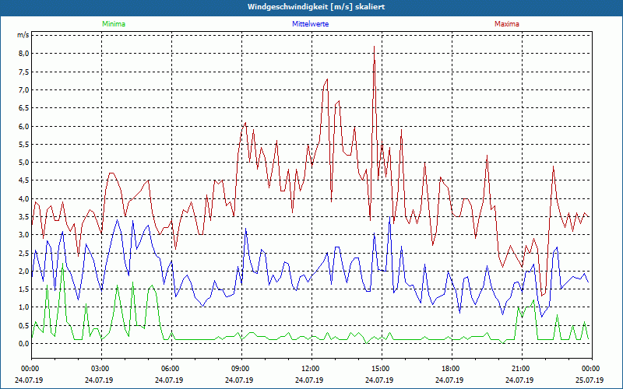
Task: Click the 06:00 time label on x-axis
Action: (x=171, y=369)
